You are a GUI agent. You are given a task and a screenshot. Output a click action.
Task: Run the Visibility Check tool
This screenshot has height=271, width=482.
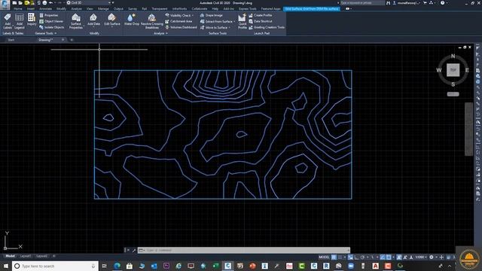179,15
